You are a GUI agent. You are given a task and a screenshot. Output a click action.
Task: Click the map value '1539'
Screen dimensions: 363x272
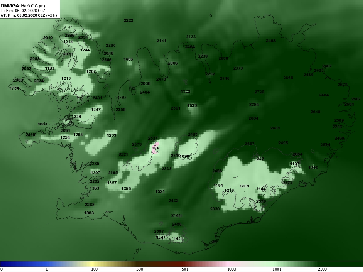click(x=192, y=106)
